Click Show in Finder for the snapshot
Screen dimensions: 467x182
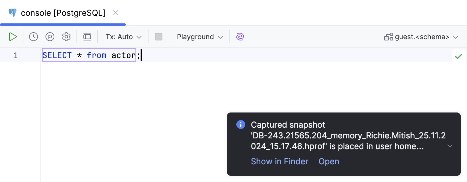tap(279, 161)
